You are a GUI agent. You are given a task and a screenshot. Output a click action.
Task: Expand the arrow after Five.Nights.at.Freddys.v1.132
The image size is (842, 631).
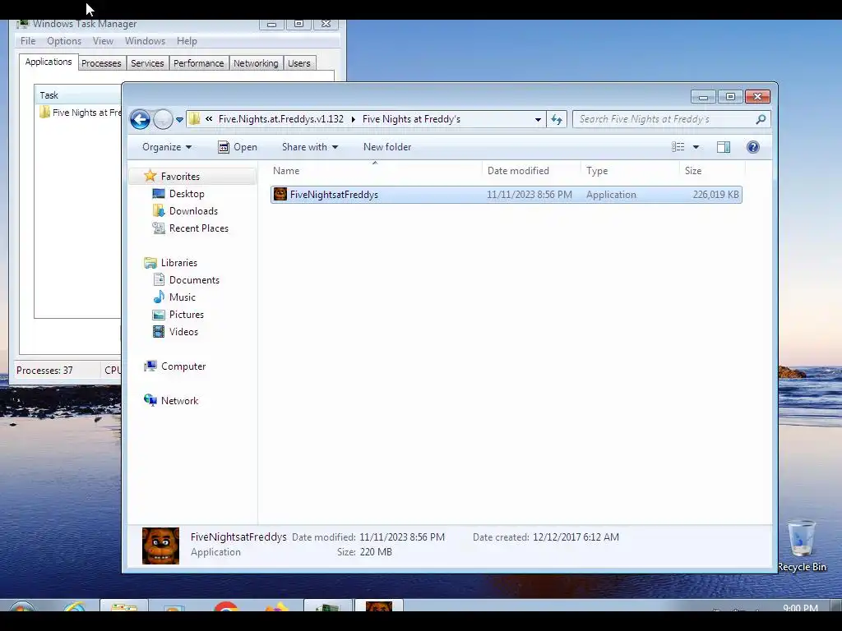point(353,119)
